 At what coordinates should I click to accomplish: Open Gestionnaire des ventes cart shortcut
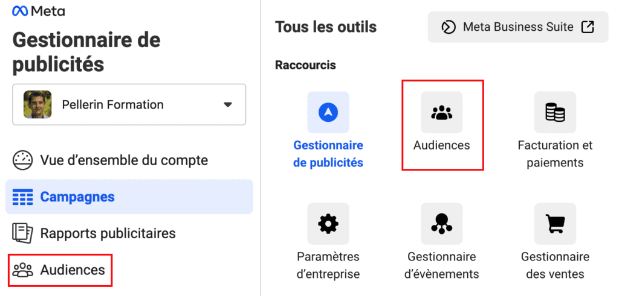tap(555, 241)
